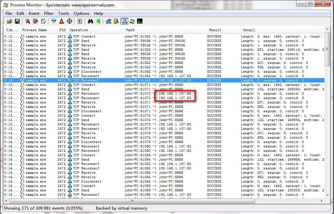The image size is (334, 214).
Task: Select the TCP Send row for john-PC:61062
Action: tap(164, 50)
